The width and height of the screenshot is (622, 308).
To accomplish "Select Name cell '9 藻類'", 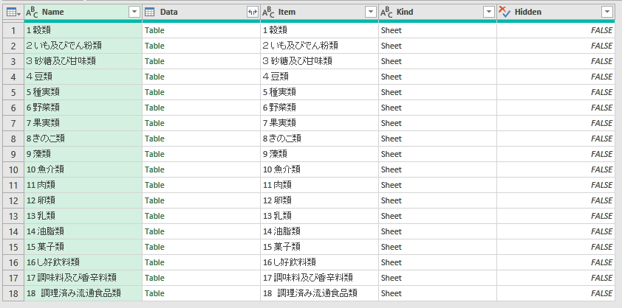I will pyautogui.click(x=83, y=154).
